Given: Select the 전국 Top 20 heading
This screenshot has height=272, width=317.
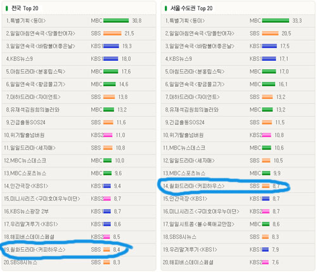Looking at the screenshot, I should 25,8.
